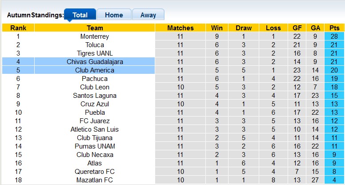
Task: Click the Matches column header
Action: [x=180, y=28]
